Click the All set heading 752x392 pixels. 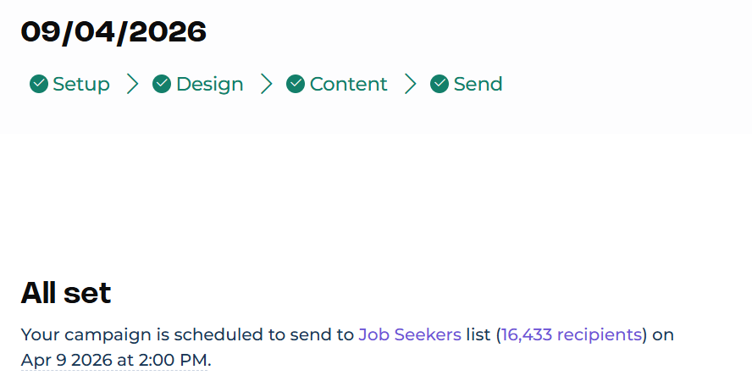(66, 293)
